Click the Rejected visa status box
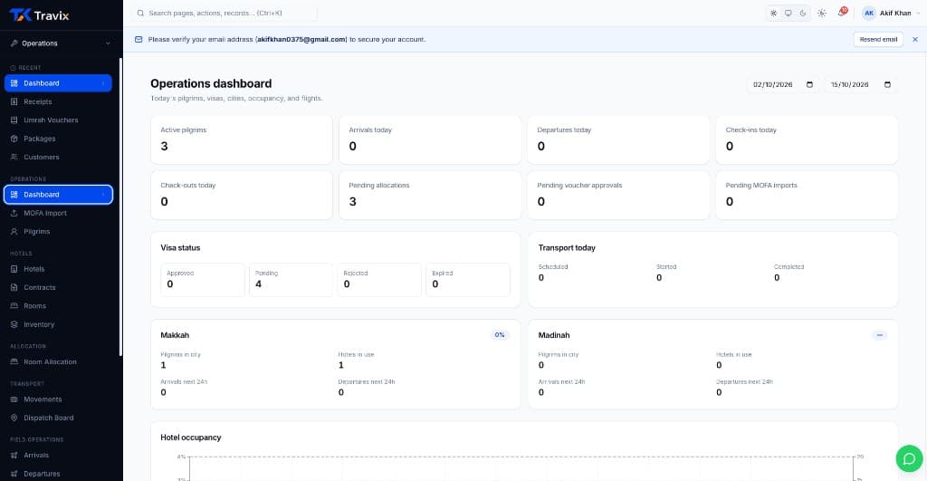This screenshot has height=481, width=927. (x=379, y=280)
